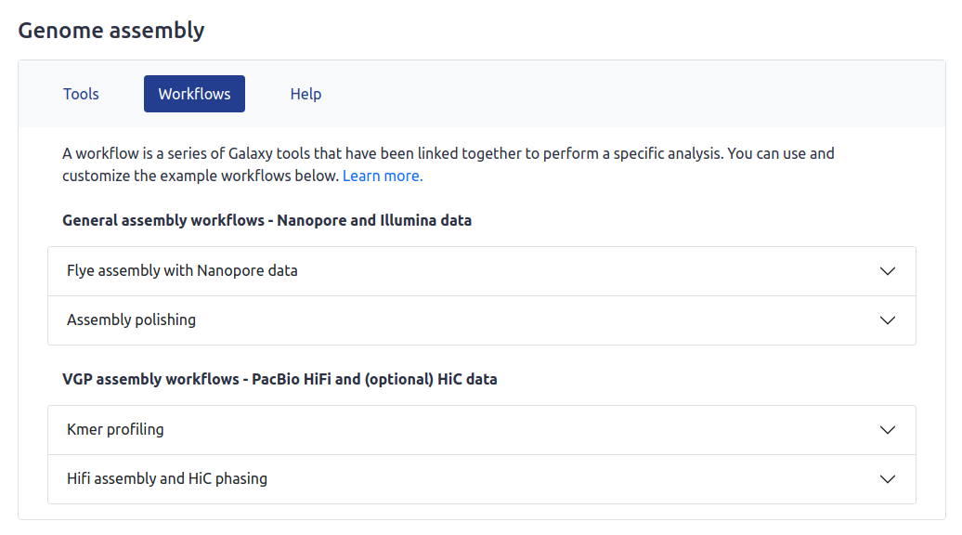Click the Assembly polishing chevron arrow
This screenshot has height=535, width=962.
[x=887, y=320]
